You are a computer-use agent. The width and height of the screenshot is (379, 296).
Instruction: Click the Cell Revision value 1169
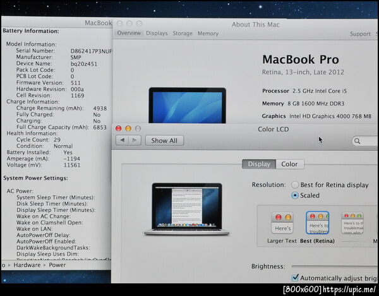tap(77, 95)
